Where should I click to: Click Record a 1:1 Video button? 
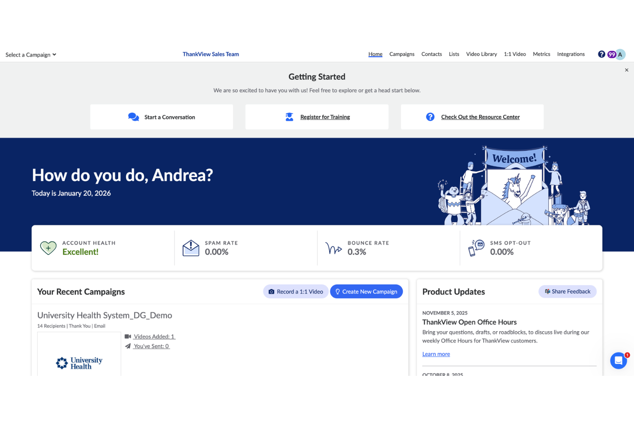pyautogui.click(x=296, y=291)
